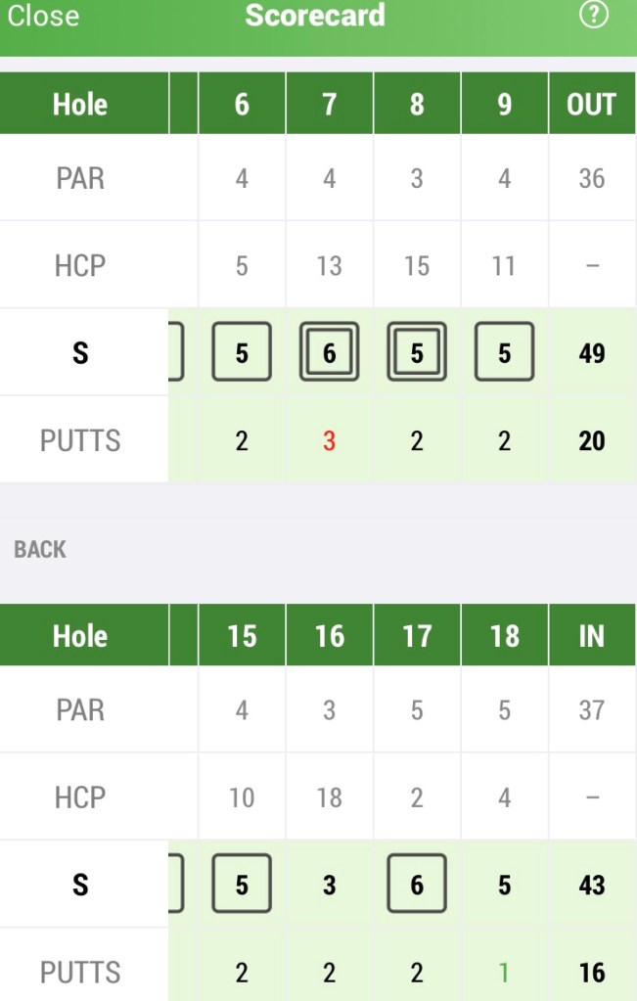
Task: Tap hole 18 score of 5
Action: pyautogui.click(x=504, y=885)
